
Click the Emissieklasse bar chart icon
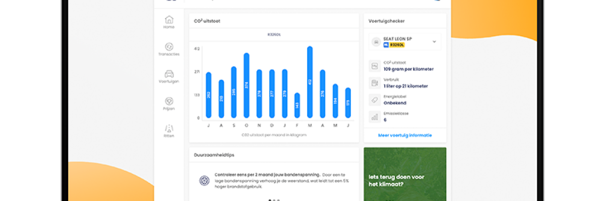pos(375,117)
